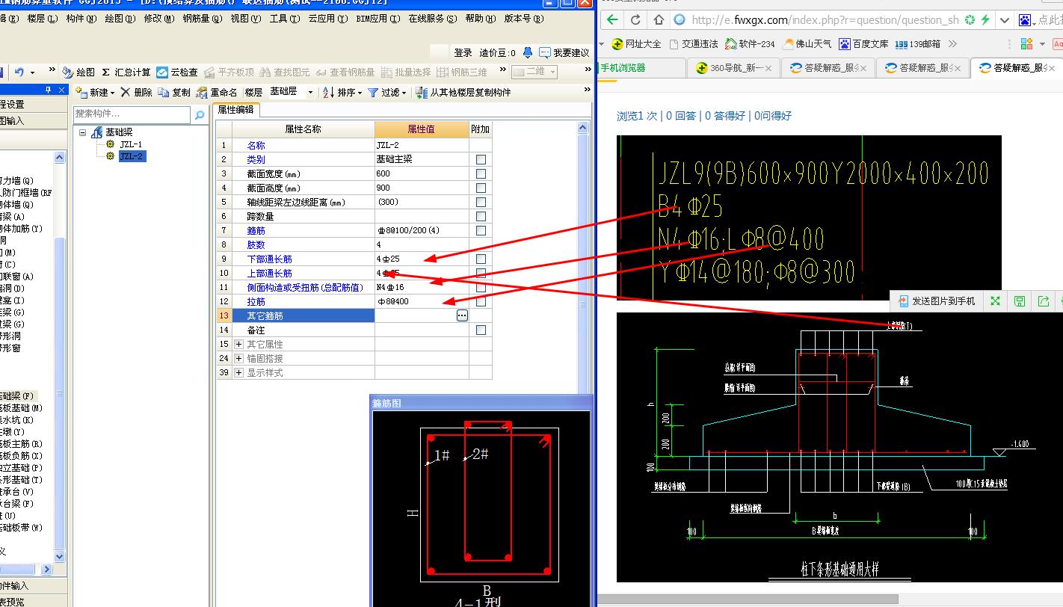Open 网址大全 bookmark

(x=636, y=43)
